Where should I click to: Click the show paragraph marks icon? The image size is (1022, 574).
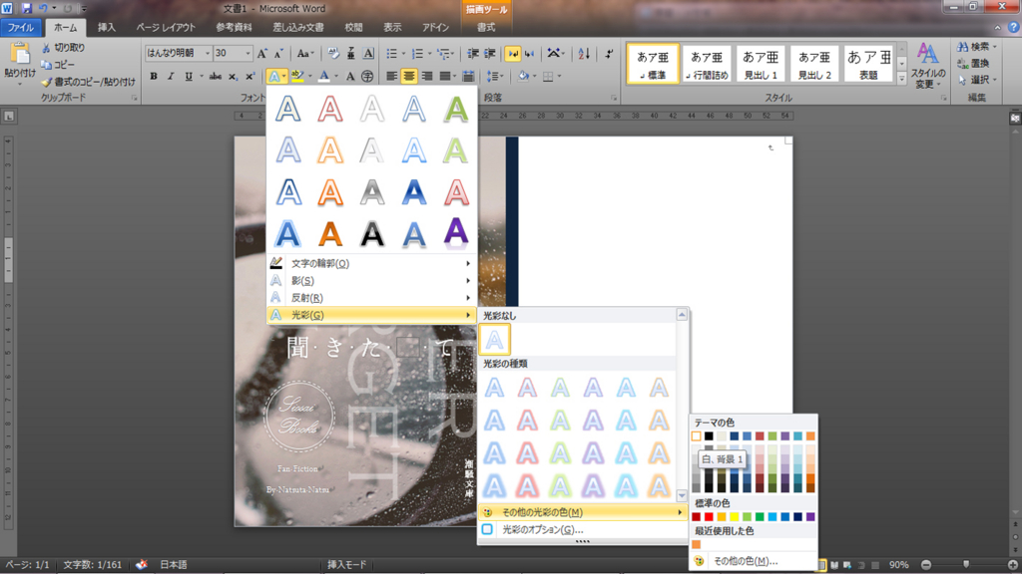(609, 54)
